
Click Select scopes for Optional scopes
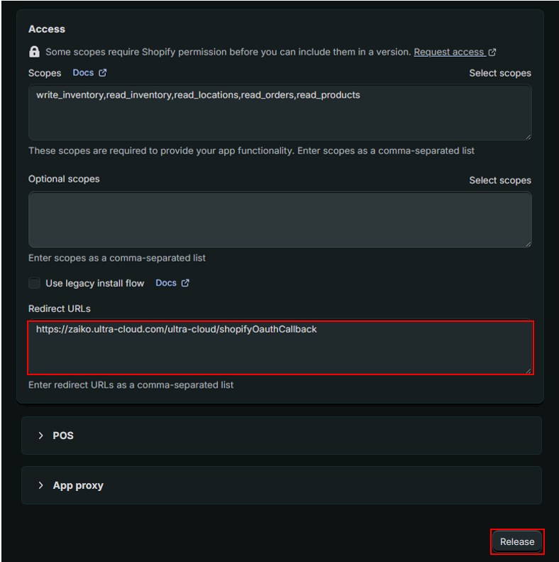(x=499, y=180)
